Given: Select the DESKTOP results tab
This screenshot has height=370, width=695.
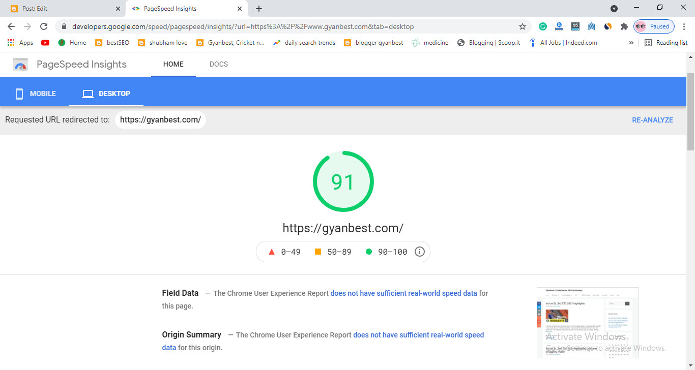Looking at the screenshot, I should pyautogui.click(x=106, y=94).
